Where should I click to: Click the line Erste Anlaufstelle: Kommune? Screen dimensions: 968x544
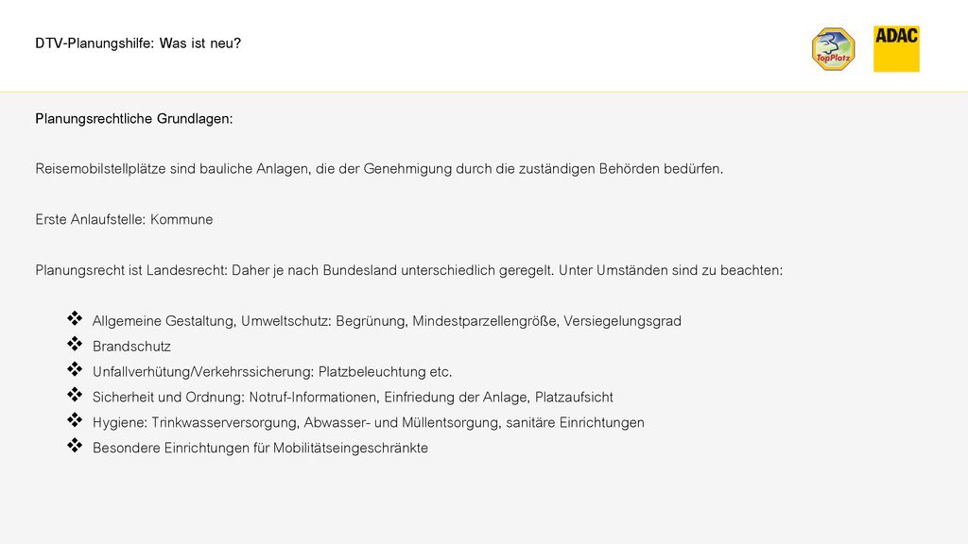pos(124,219)
